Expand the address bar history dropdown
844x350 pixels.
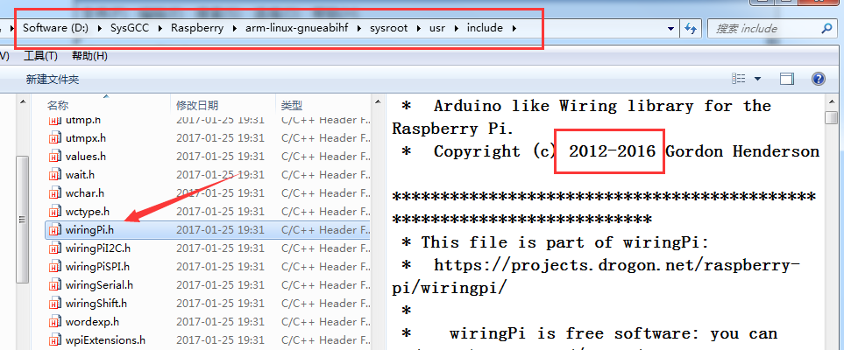click(x=669, y=29)
